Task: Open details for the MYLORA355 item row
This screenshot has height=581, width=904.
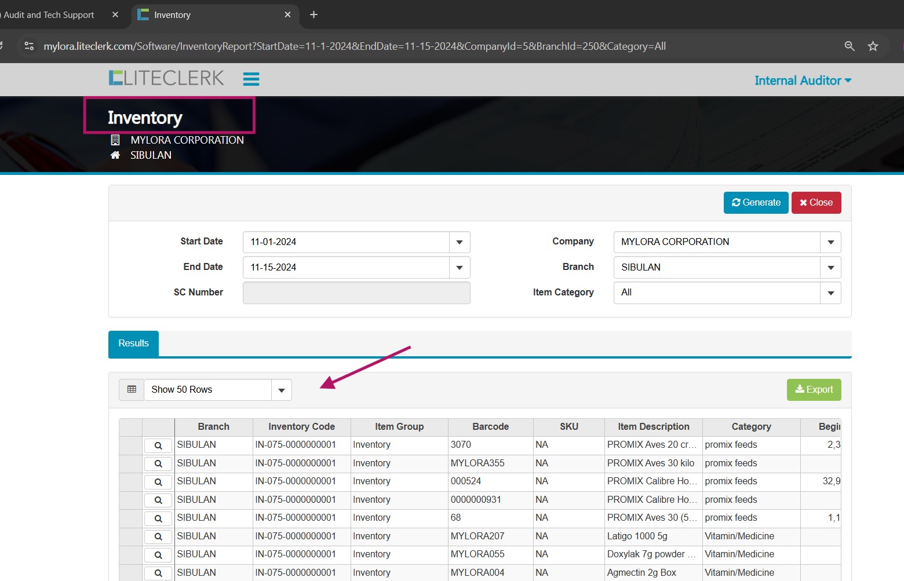Action: pyautogui.click(x=158, y=464)
